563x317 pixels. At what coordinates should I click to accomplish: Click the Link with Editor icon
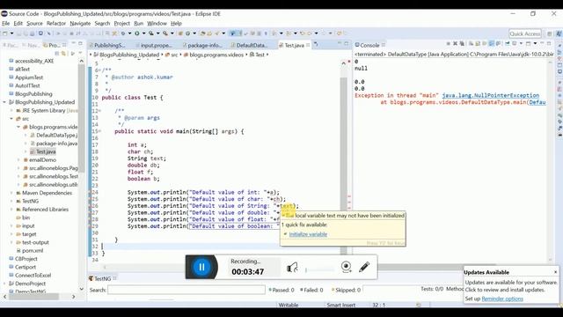(63, 53)
